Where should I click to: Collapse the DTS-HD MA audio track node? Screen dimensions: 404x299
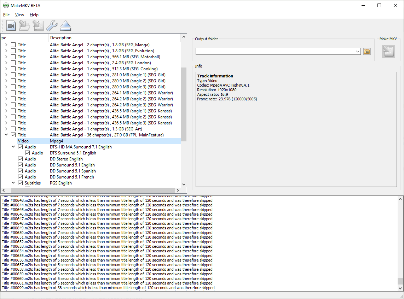pyautogui.click(x=13, y=147)
